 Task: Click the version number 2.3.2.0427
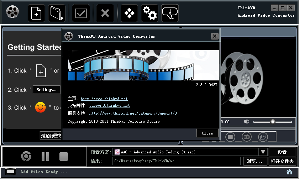coord(206,85)
